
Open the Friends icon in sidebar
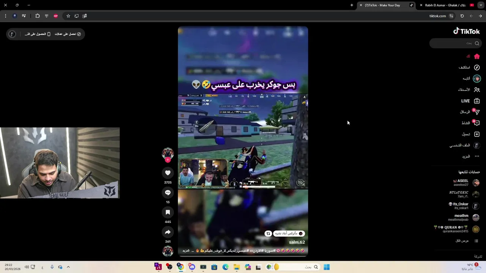477,90
